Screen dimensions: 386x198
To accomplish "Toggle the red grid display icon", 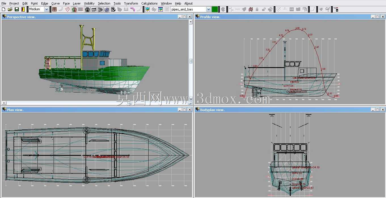I will coord(81,9).
